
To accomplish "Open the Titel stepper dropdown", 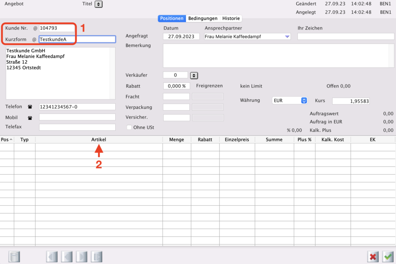I will 99,4.
